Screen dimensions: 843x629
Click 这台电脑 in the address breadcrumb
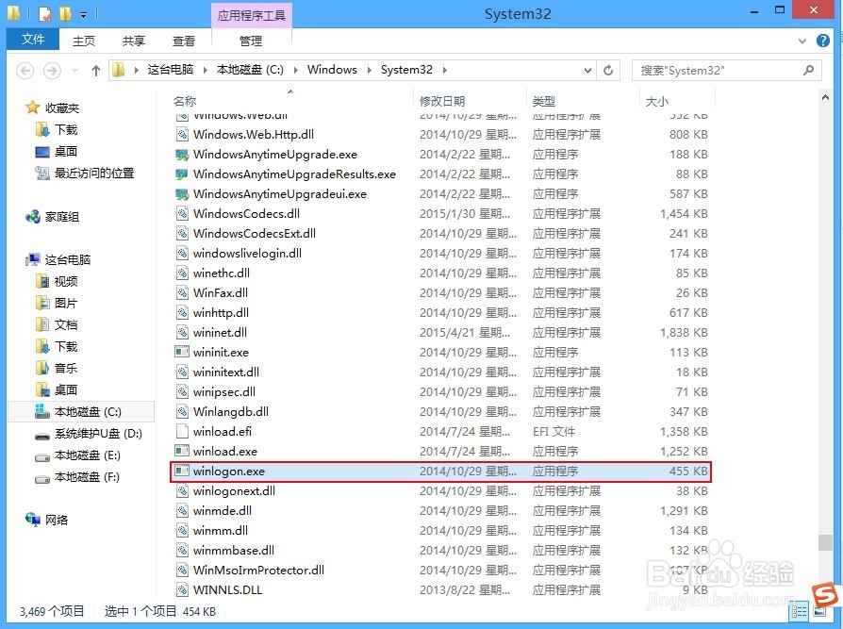pyautogui.click(x=171, y=70)
